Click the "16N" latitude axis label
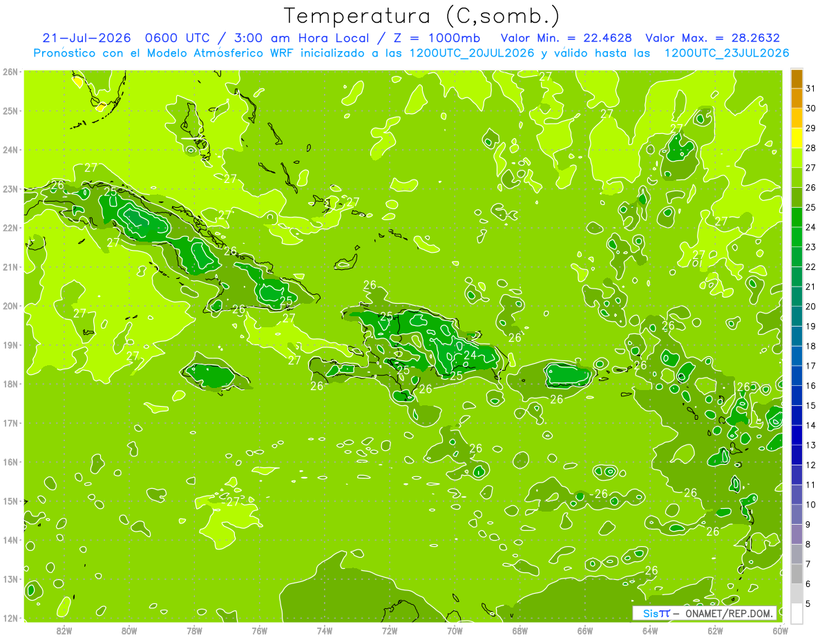829x640 pixels. (x=10, y=462)
